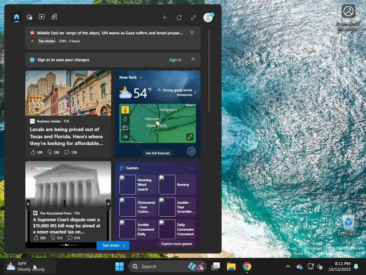Click Explore more games button
The width and height of the screenshot is (366, 275).
(177, 243)
